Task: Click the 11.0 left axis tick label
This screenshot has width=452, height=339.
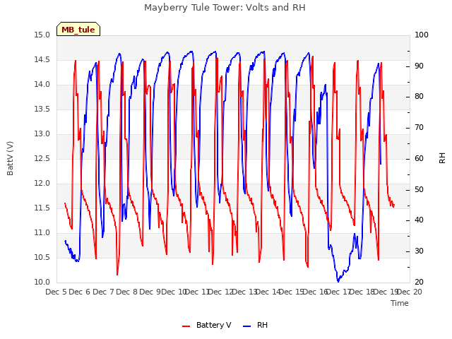Action: tap(42, 233)
